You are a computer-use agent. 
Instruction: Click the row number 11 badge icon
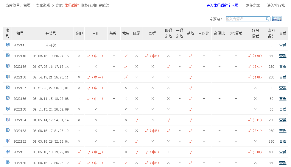(7, 152)
